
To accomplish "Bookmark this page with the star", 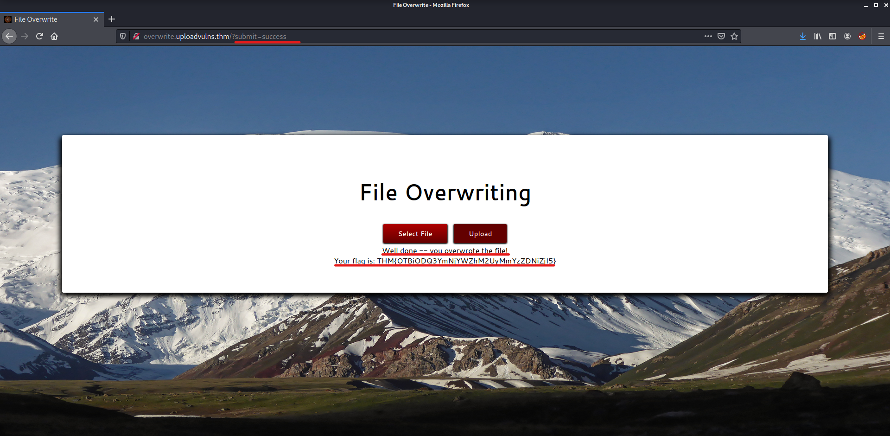I will (734, 36).
